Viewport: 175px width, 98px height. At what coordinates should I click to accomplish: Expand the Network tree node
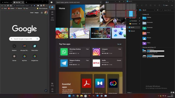click(127, 31)
